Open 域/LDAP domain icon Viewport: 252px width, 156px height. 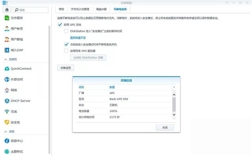7,50
